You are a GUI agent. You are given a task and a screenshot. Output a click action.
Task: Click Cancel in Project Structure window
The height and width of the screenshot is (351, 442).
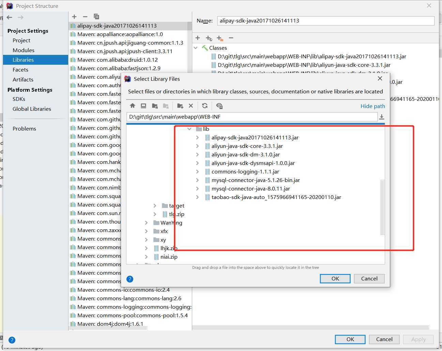click(x=384, y=339)
